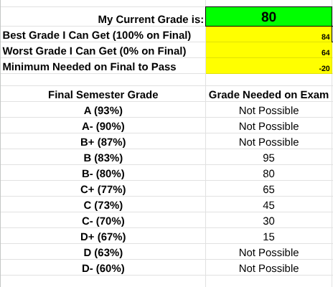This screenshot has height=287, width=333.
Task: Click the yellow cell showing best grade 84
Action: pos(268,34)
